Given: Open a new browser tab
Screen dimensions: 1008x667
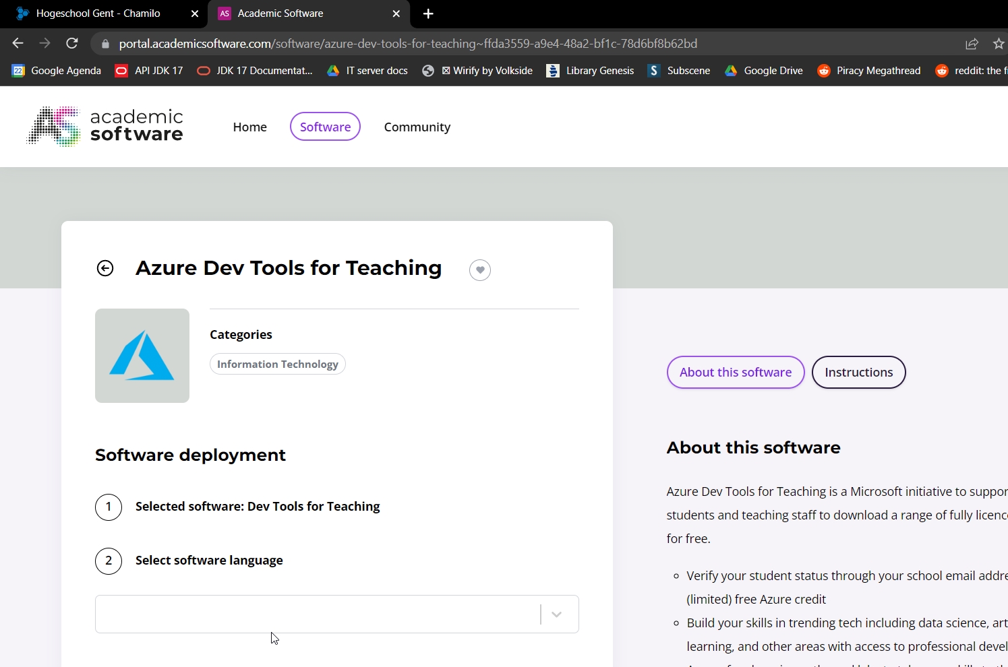Looking at the screenshot, I should point(428,13).
